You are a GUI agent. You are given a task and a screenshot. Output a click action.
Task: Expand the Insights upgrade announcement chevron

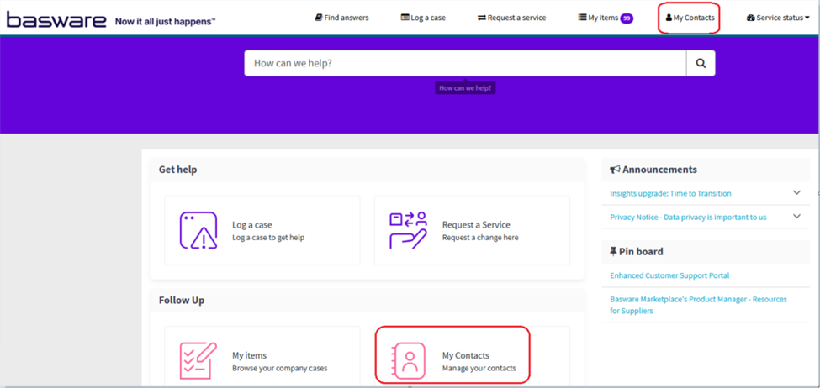(x=796, y=193)
